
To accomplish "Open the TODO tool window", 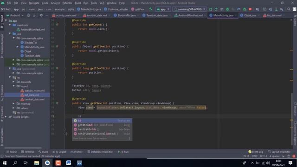I will point(12,152).
